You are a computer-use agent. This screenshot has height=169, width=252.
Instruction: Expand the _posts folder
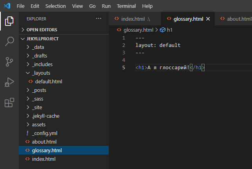[39, 90]
